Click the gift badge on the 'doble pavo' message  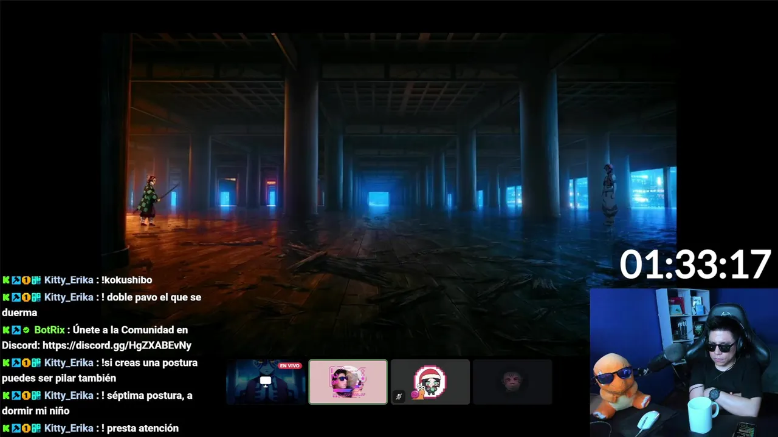click(x=36, y=297)
